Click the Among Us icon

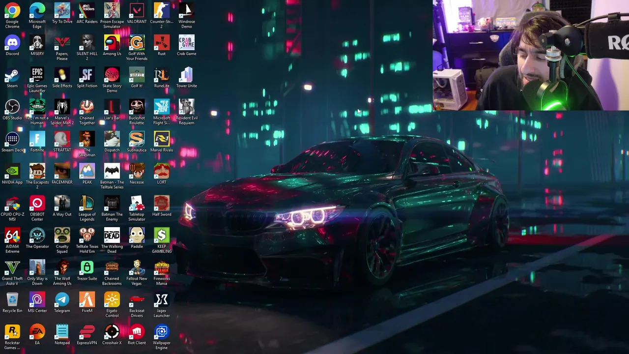coord(112,42)
